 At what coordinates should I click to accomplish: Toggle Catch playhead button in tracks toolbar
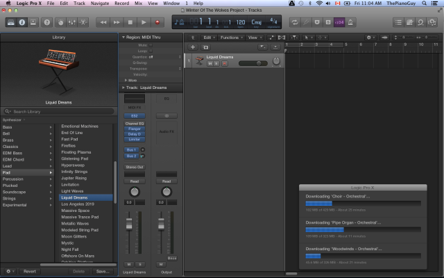coord(294,38)
